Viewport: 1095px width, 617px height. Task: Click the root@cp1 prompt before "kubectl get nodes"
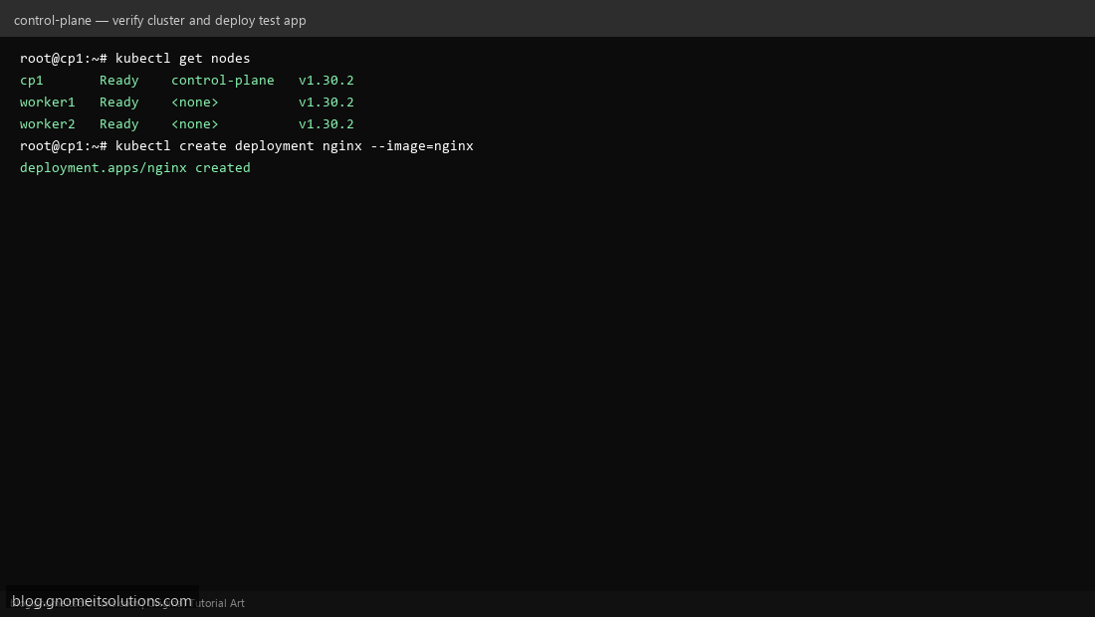point(63,58)
